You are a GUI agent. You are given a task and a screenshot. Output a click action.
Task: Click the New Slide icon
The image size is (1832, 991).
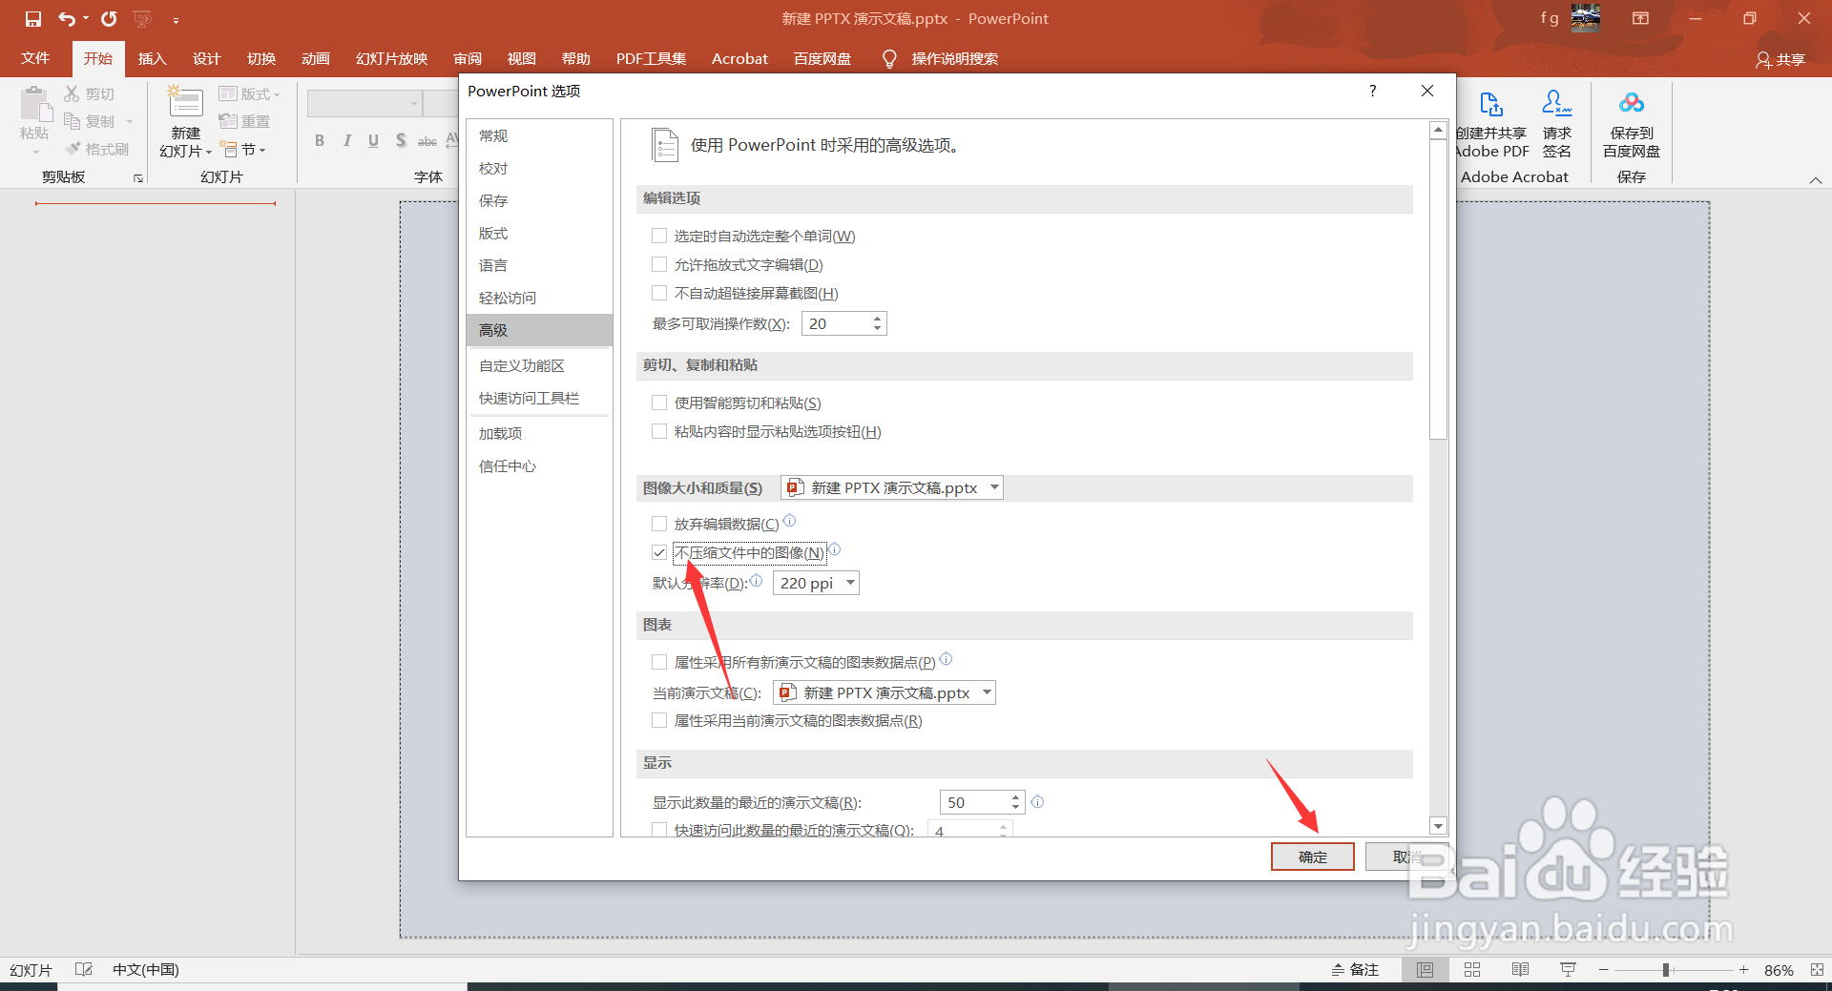[x=185, y=102]
